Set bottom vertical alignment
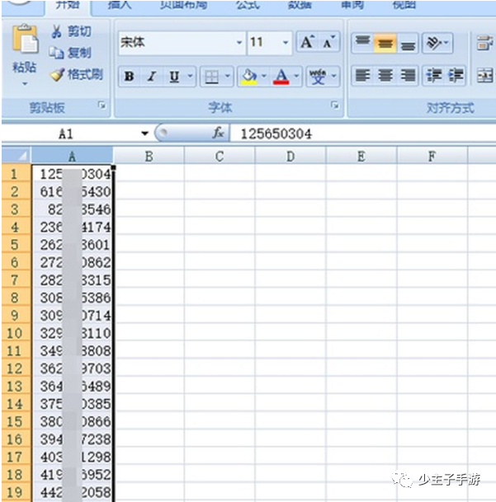This screenshot has height=502, width=496. 408,43
